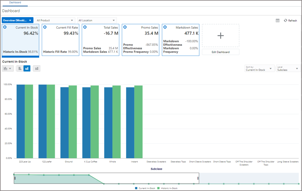The height and width of the screenshot is (191, 302).
Task: Open the chart type selector icon
Action: [7, 68]
